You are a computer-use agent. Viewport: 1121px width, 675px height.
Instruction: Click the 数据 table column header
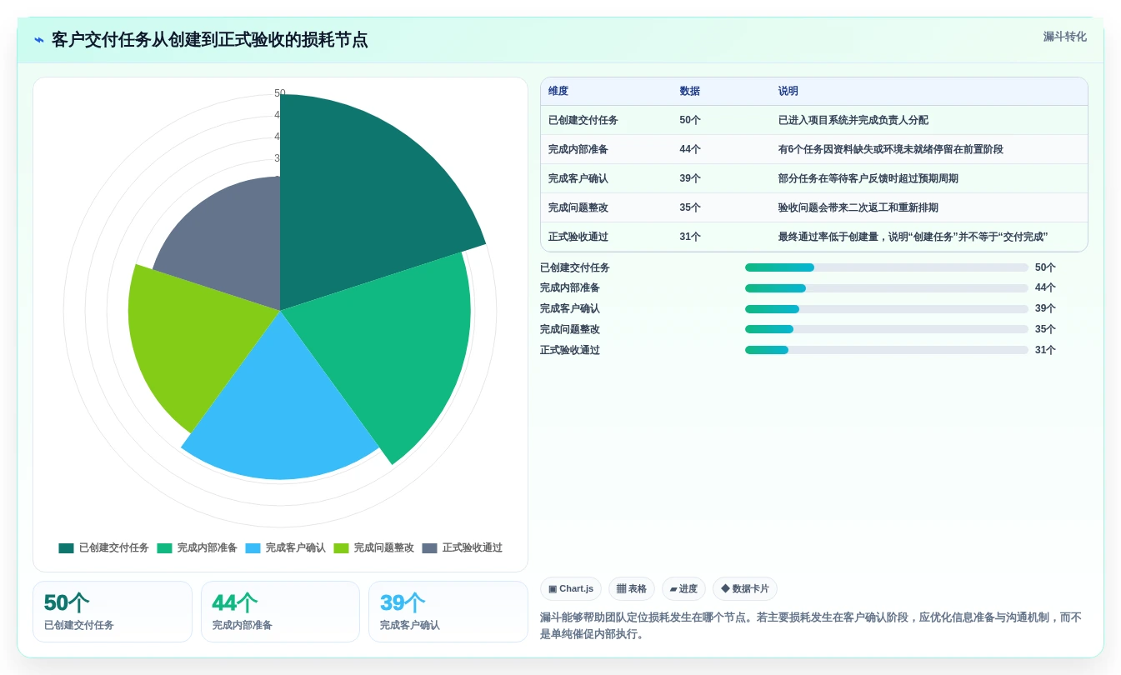[x=690, y=92]
